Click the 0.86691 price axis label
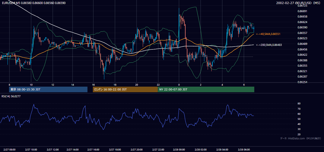 coord(303,11)
